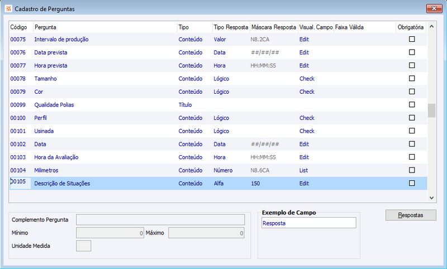Click the Obrigatória column header
Screen dimensions: 447x269
tap(411, 27)
